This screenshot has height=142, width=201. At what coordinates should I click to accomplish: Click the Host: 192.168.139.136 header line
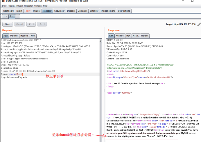(x=12, y=43)
